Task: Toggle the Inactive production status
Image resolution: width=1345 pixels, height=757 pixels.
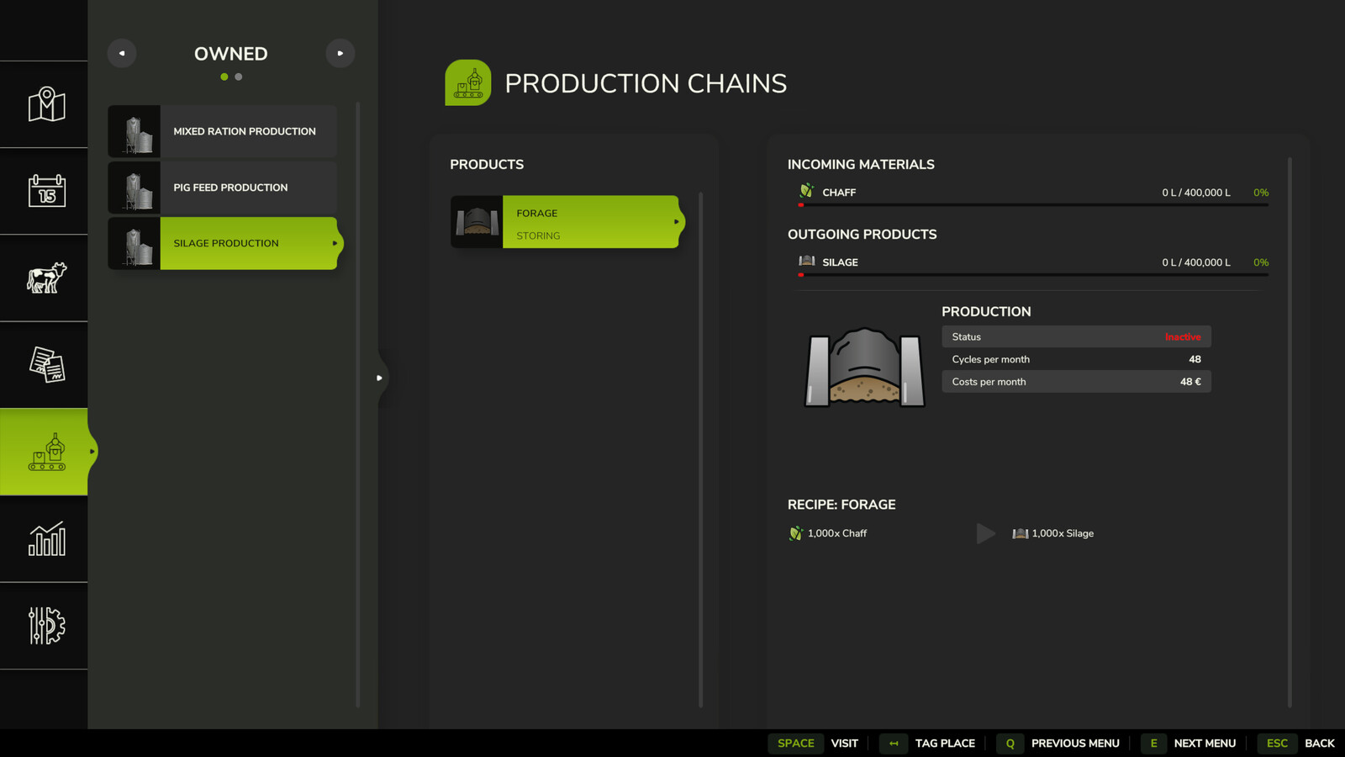Action: tap(1183, 336)
